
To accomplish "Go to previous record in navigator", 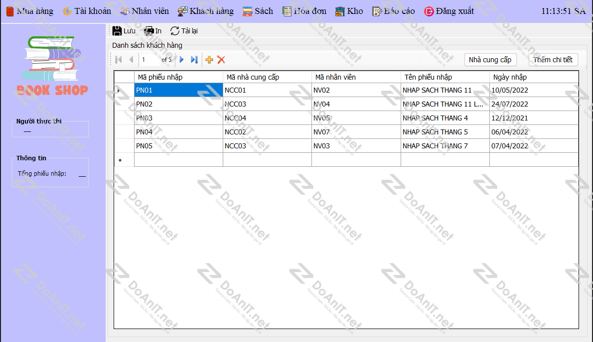I will [131, 60].
